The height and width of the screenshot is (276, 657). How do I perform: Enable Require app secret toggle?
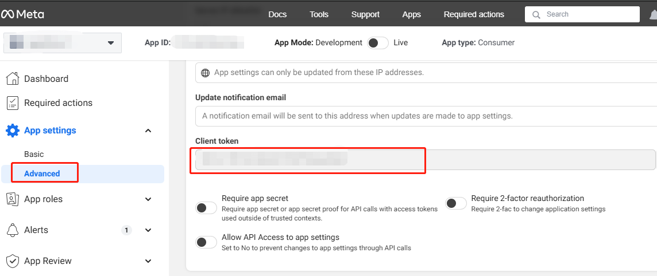tap(206, 208)
